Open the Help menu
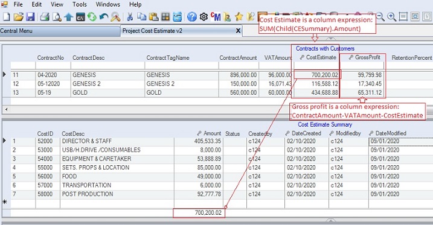The width and height of the screenshot is (433, 225). click(135, 4)
